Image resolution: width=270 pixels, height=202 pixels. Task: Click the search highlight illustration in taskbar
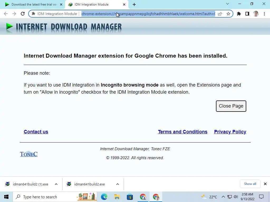point(86,197)
